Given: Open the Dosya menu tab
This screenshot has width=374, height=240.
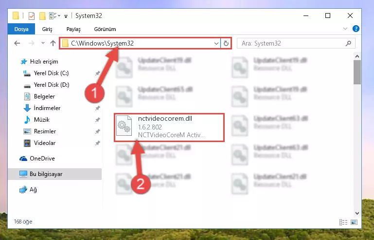Looking at the screenshot, I should coord(21,29).
